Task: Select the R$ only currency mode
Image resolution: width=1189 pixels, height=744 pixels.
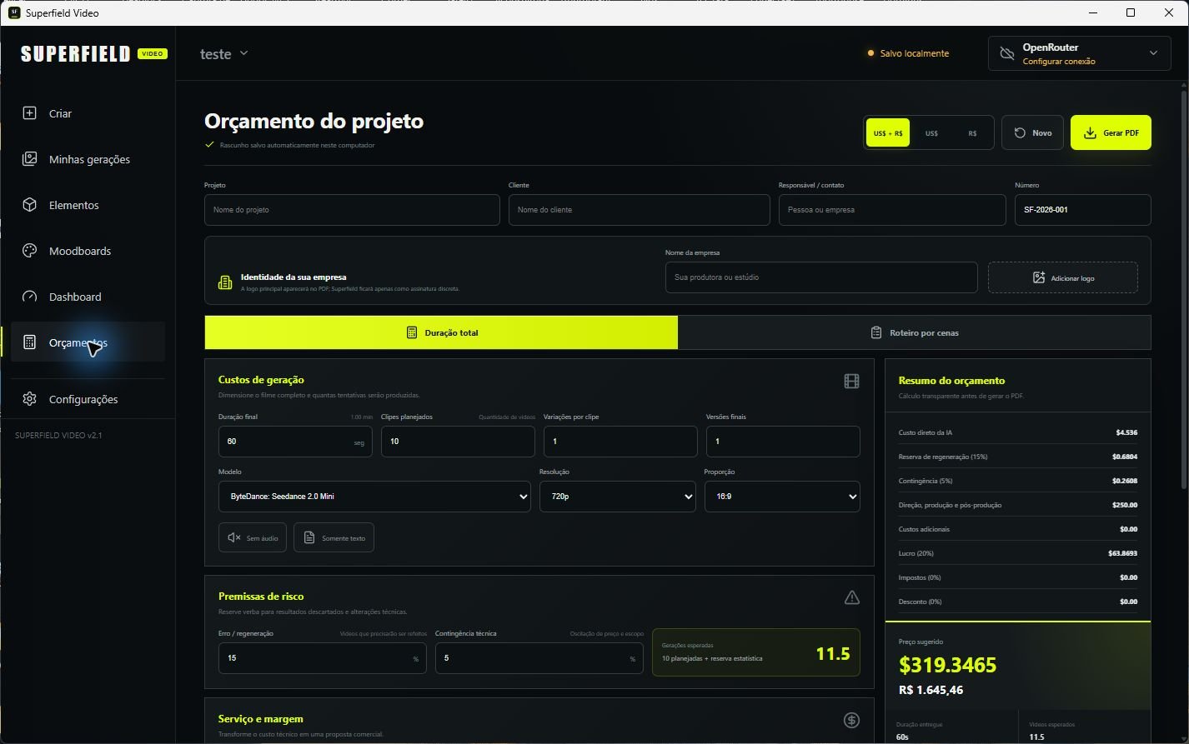Action: click(972, 133)
